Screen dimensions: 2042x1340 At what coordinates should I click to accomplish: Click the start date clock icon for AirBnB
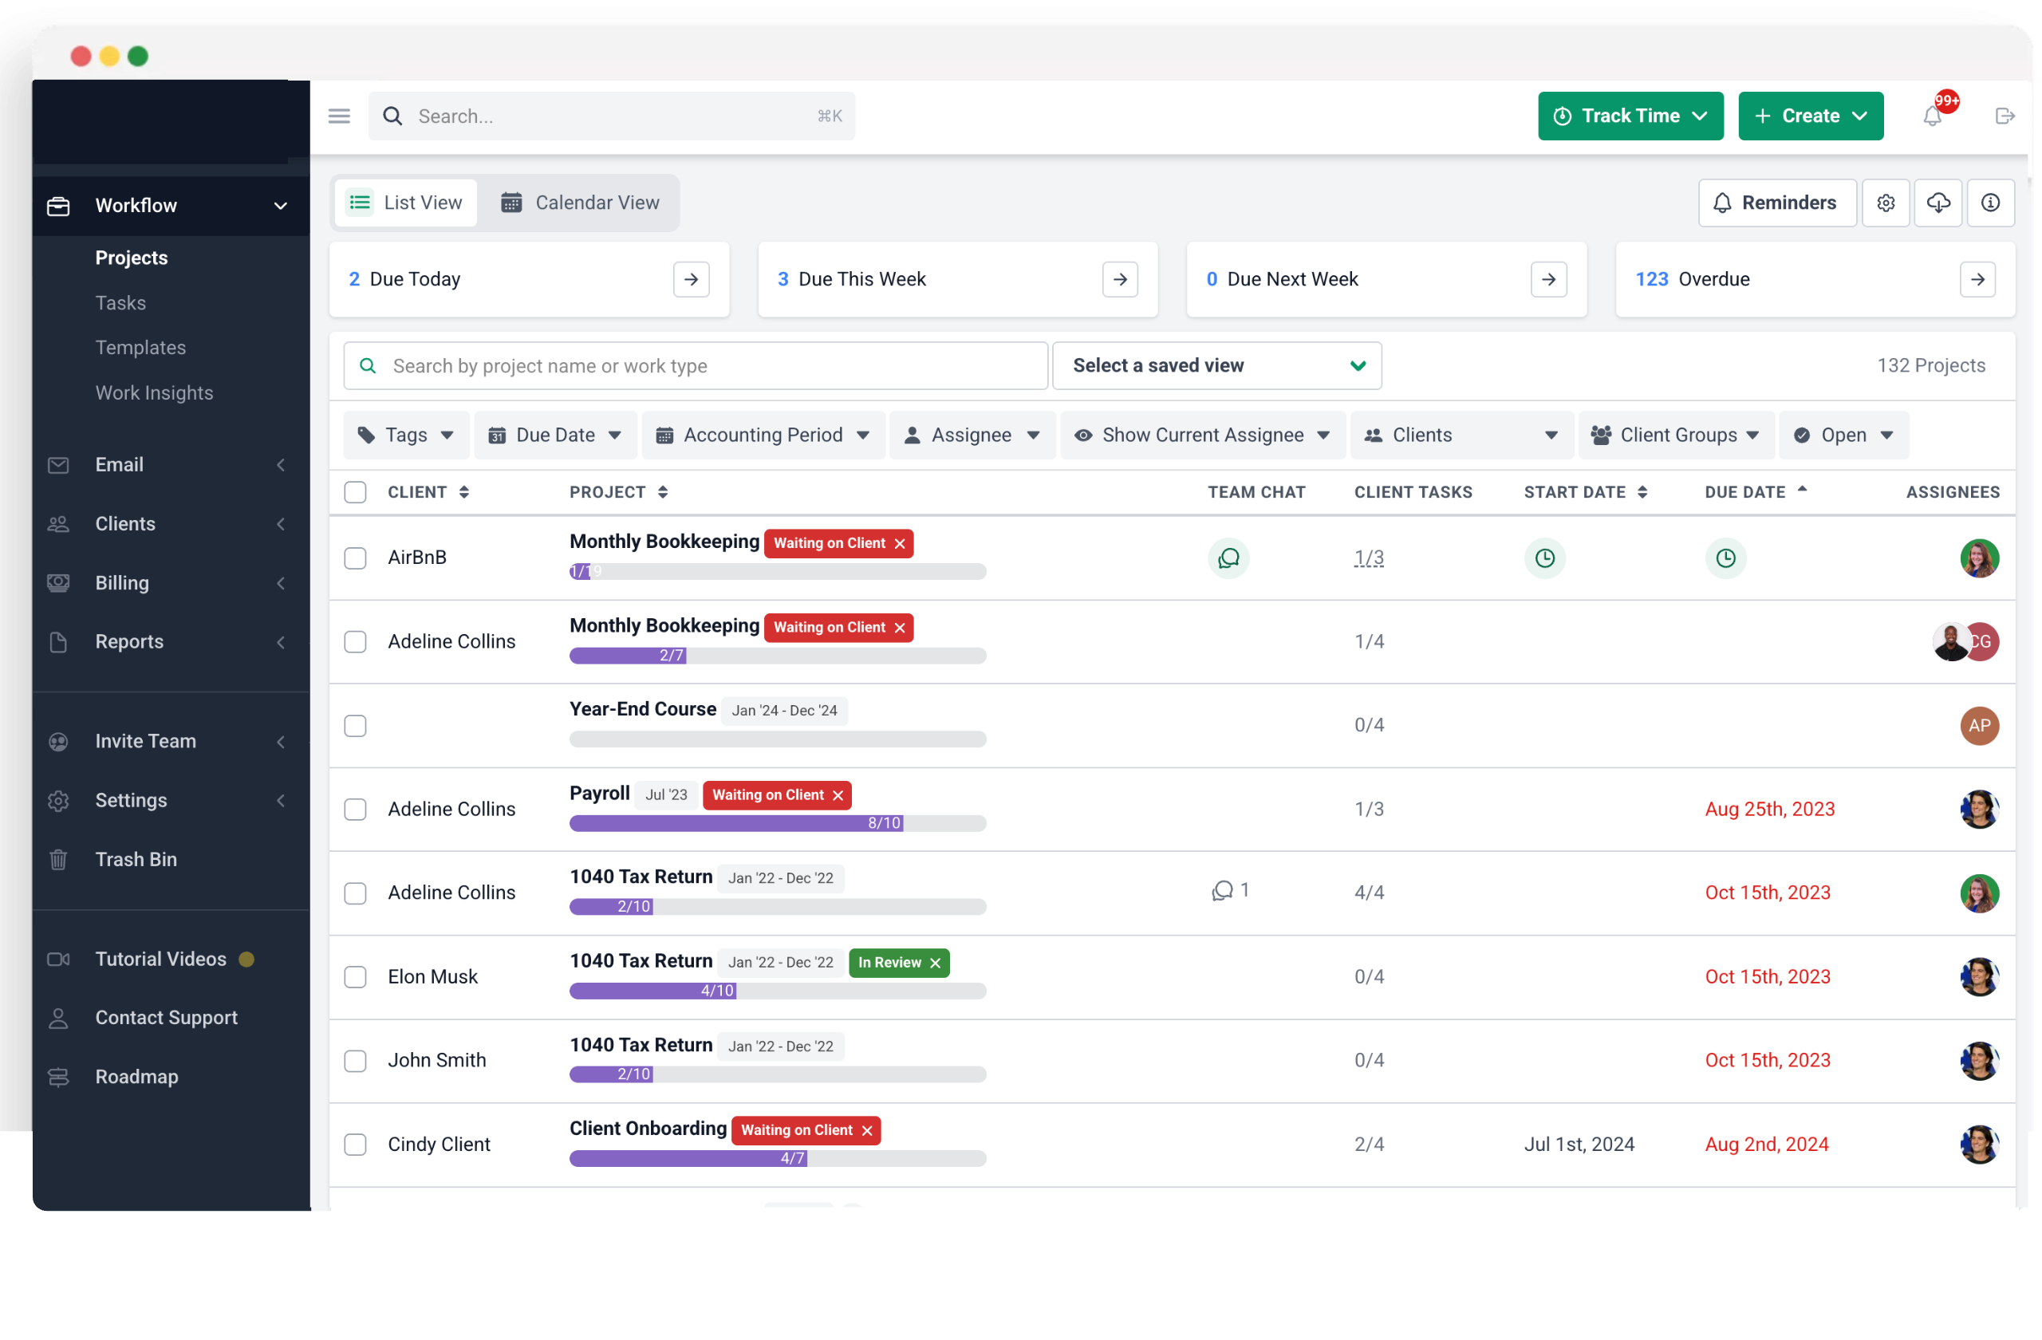click(x=1544, y=558)
